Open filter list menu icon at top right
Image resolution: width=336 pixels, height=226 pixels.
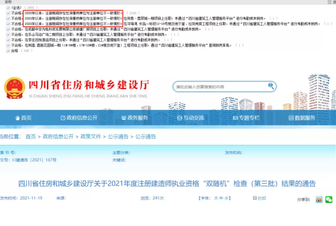click(329, 2)
